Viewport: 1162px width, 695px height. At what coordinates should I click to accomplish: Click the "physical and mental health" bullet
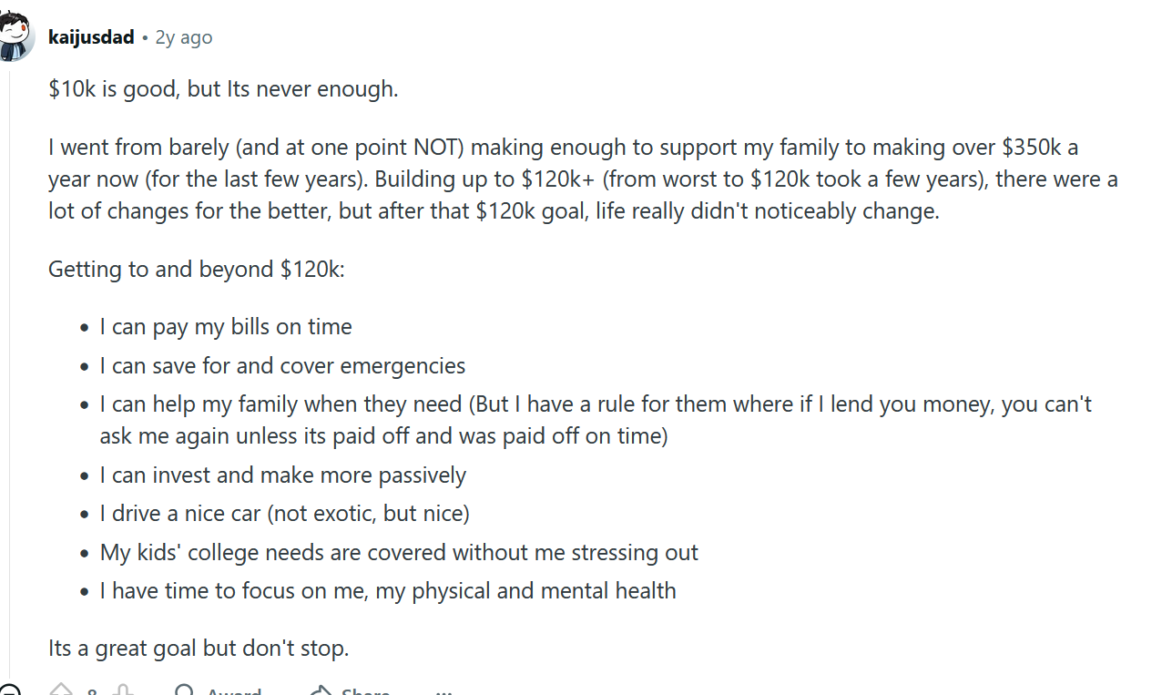(x=388, y=591)
